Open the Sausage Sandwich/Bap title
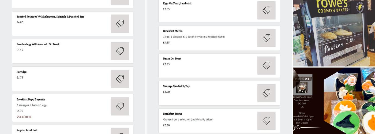 pos(176,86)
